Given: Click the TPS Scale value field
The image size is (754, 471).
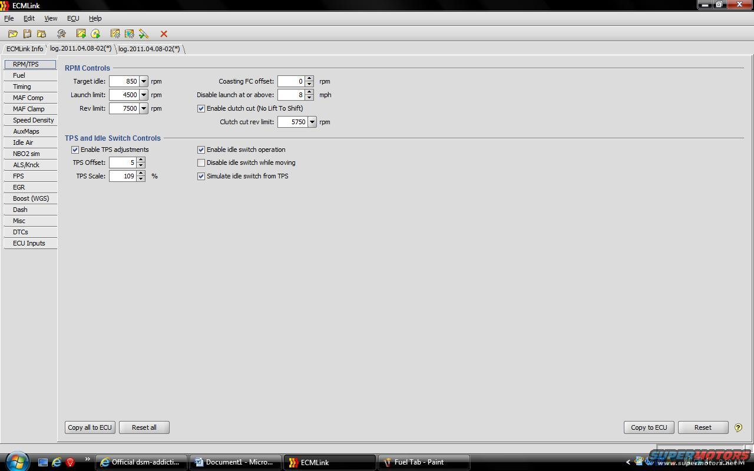Looking at the screenshot, I should click(x=123, y=176).
